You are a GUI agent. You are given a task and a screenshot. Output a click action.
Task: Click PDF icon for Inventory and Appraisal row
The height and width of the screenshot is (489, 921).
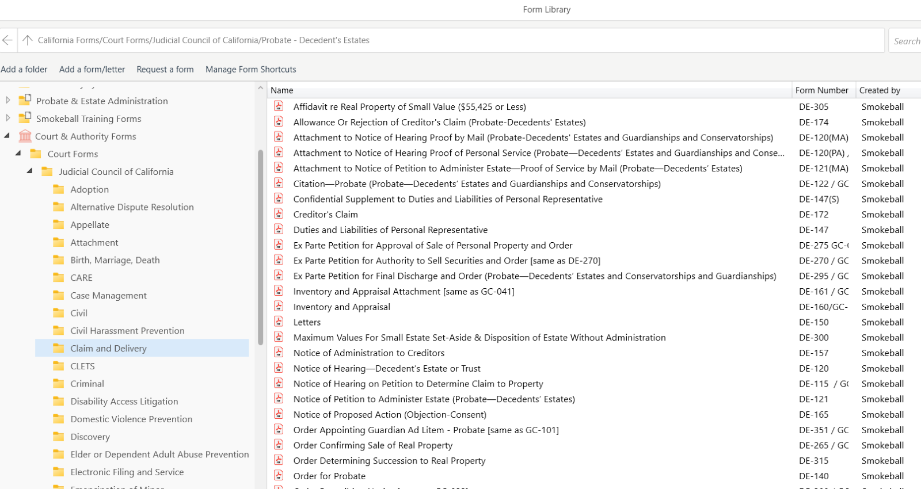[279, 306]
